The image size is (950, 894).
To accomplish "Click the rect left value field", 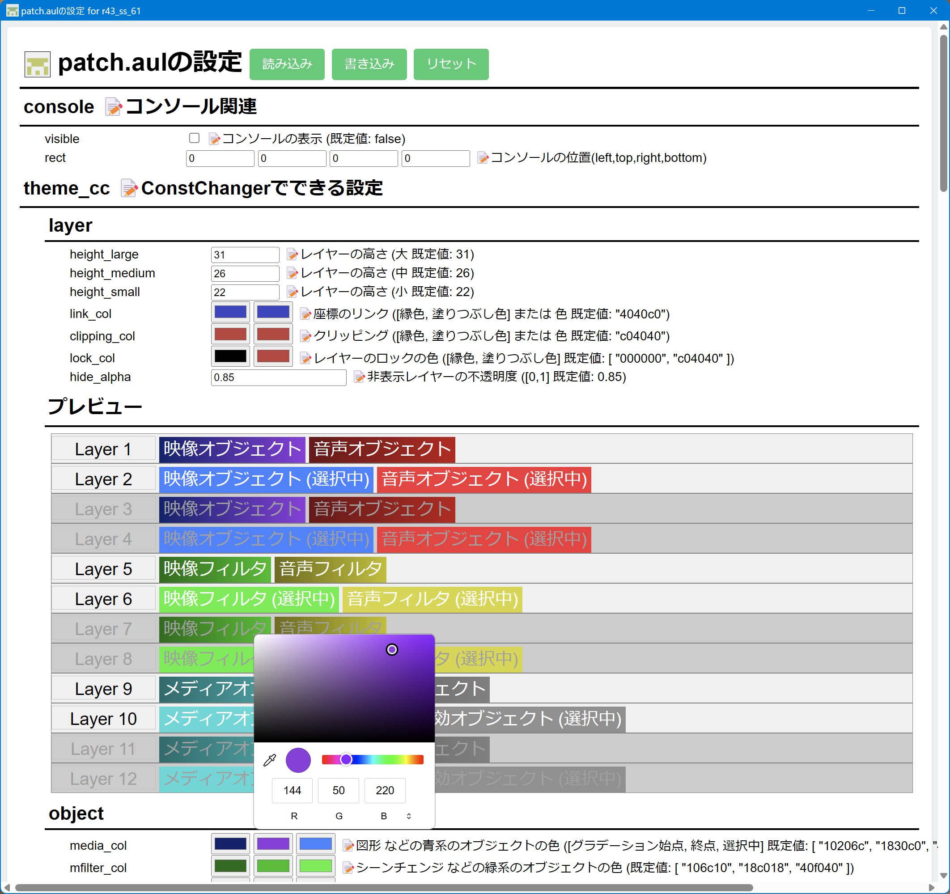I will click(220, 158).
